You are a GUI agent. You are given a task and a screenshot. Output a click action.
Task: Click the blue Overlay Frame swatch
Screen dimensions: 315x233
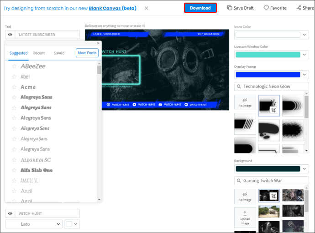coord(268,75)
